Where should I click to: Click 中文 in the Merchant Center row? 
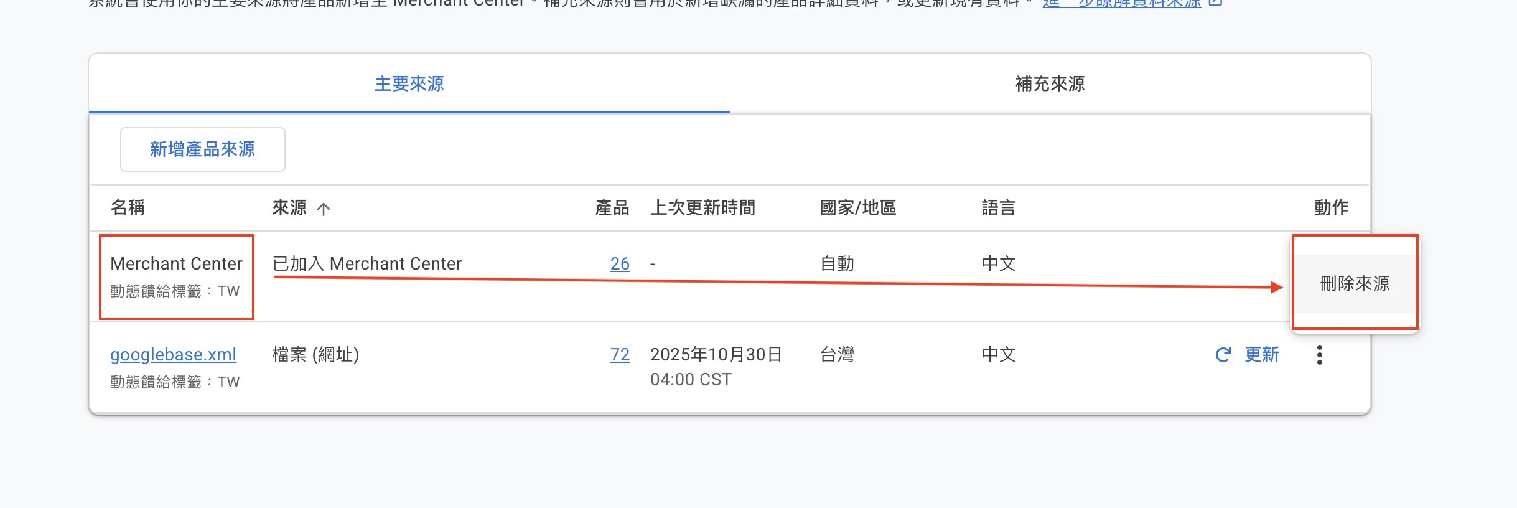coord(999,264)
